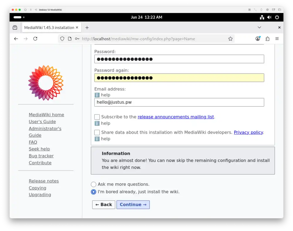Open the Bug tracker link

click(41, 156)
